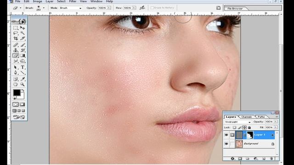Open the Window menu
This screenshot has width=294, height=165.
pyautogui.click(x=96, y=1)
